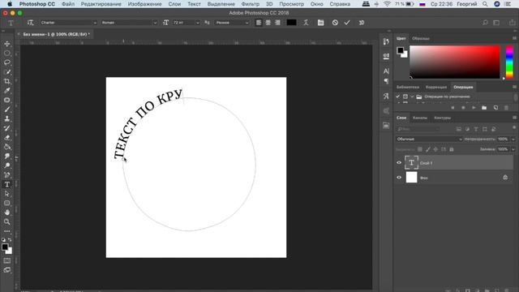Switch to the Образцы tab
The width and height of the screenshot is (519, 292).
421,38
